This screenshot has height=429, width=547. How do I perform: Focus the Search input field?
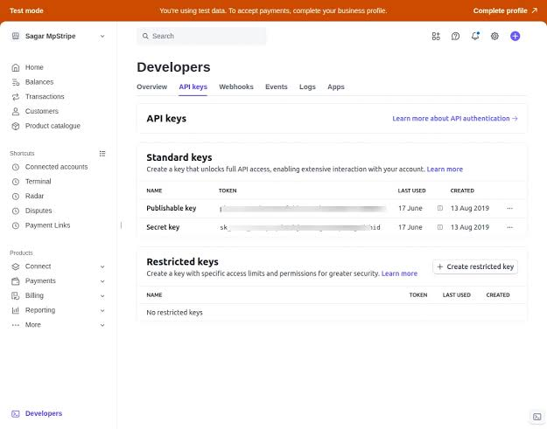tap(201, 36)
